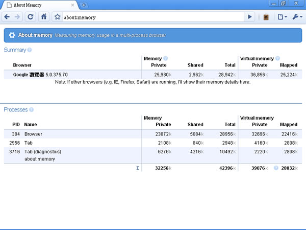Image resolution: width=306 pixels, height=230 pixels.
Task: Click the 42396k summed total memory
Action: tap(227, 168)
